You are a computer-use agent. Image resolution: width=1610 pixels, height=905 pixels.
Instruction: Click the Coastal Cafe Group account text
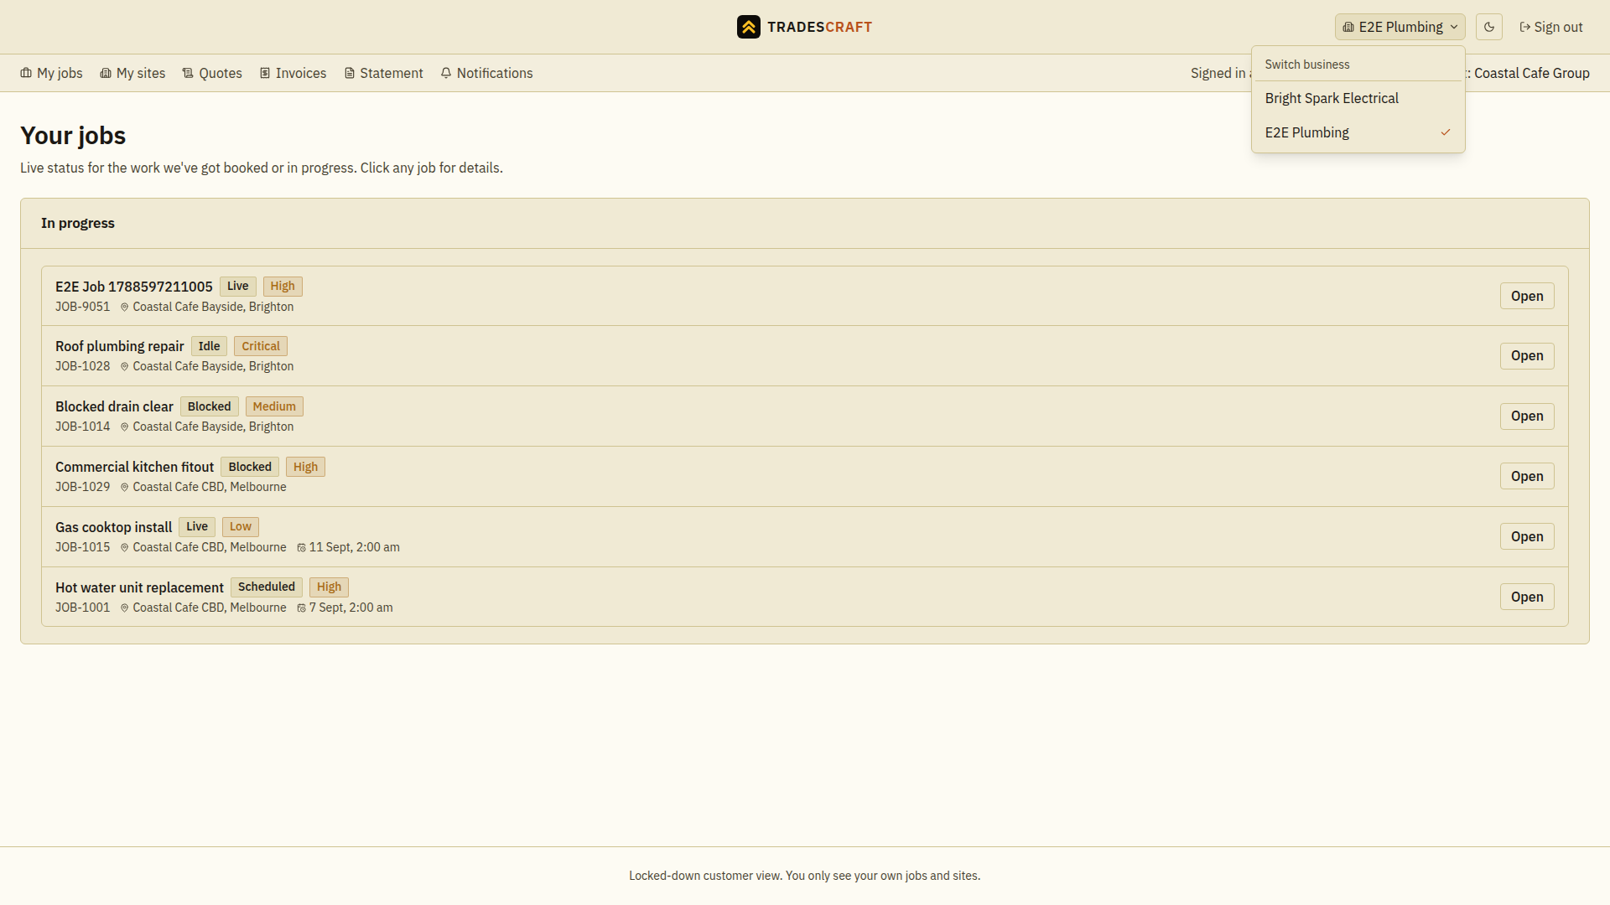[x=1531, y=73]
